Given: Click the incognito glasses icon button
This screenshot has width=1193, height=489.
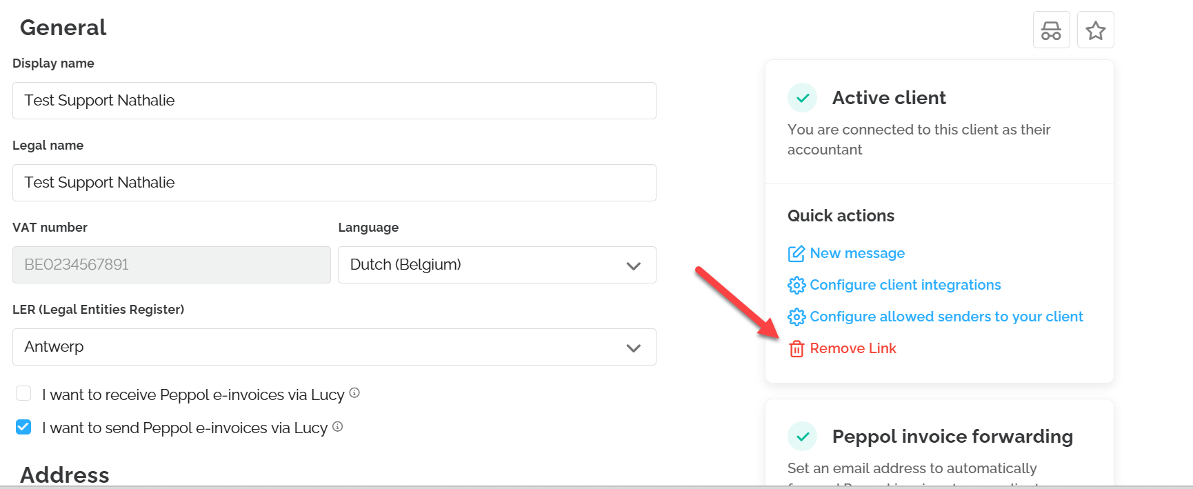Looking at the screenshot, I should click(1051, 30).
